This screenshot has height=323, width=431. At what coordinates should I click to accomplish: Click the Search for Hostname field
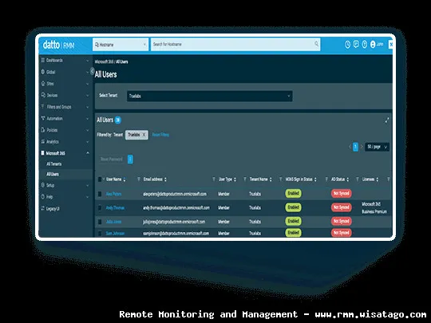pyautogui.click(x=235, y=45)
